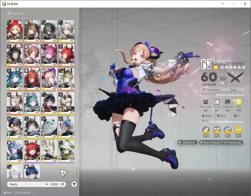The width and height of the screenshot is (251, 196).
Task: Toggle the DESC sort order
Action: (58, 184)
